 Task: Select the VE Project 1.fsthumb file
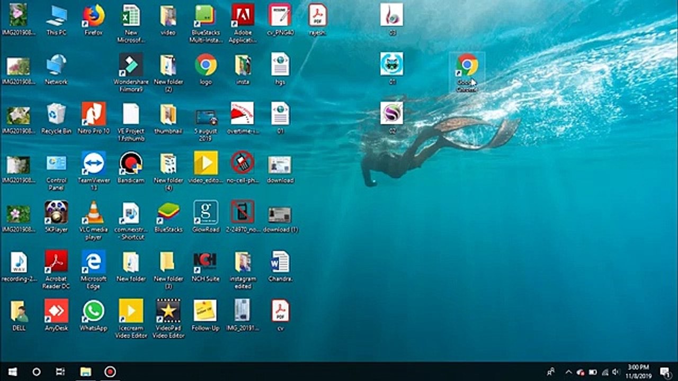point(131,122)
